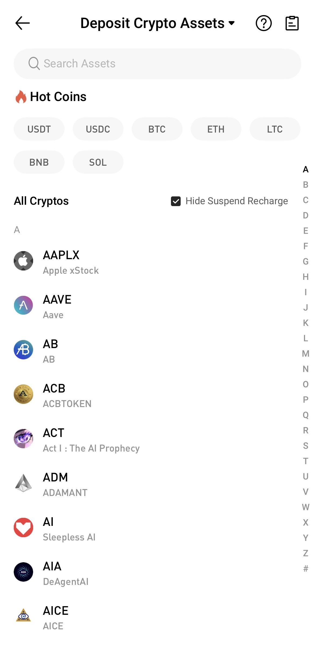Tap the Aave coin logo
This screenshot has height=649, width=315.
coord(23,305)
